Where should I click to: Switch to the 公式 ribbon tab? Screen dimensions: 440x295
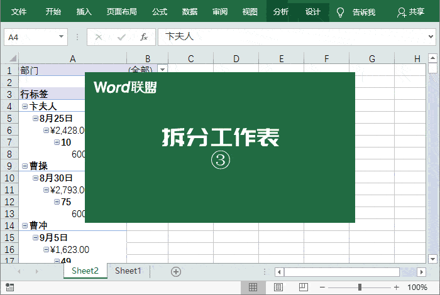pos(160,12)
